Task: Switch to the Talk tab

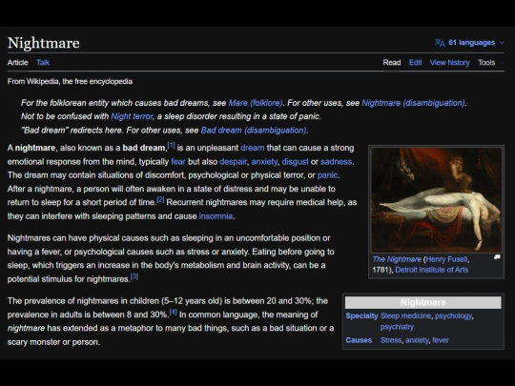Action: 43,63
